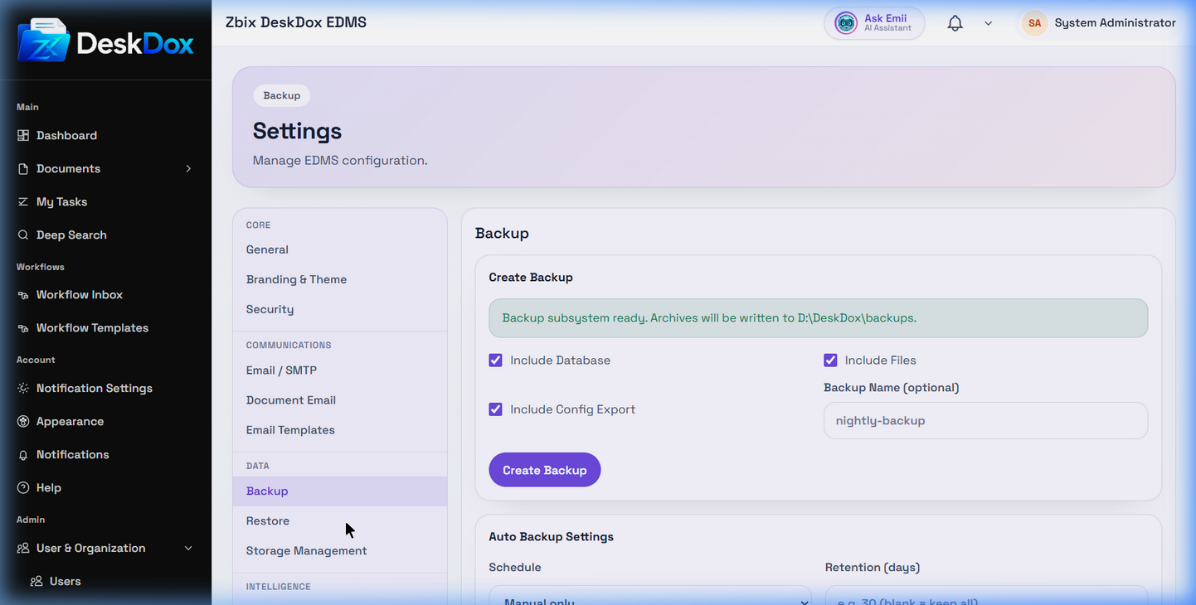Uncheck the Include Database checkbox
This screenshot has height=605, width=1196.
pyautogui.click(x=496, y=361)
